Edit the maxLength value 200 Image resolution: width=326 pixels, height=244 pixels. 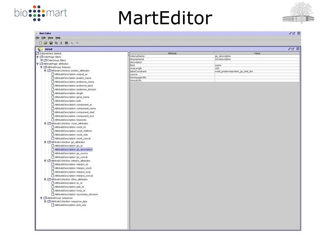point(257,68)
